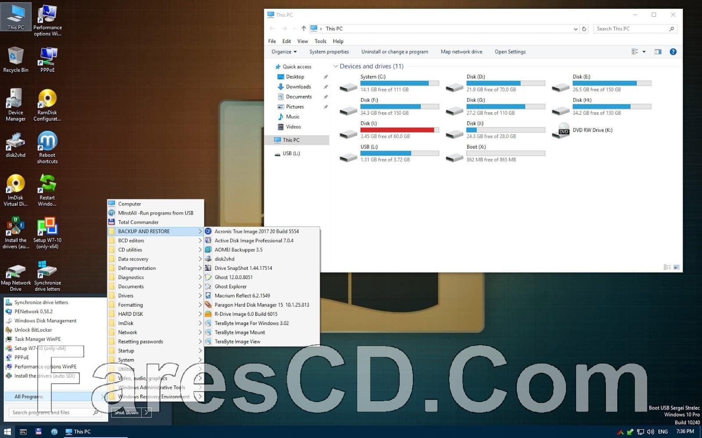Launch the PPPoE desktop shortcut
The image size is (702, 438).
coord(47,60)
